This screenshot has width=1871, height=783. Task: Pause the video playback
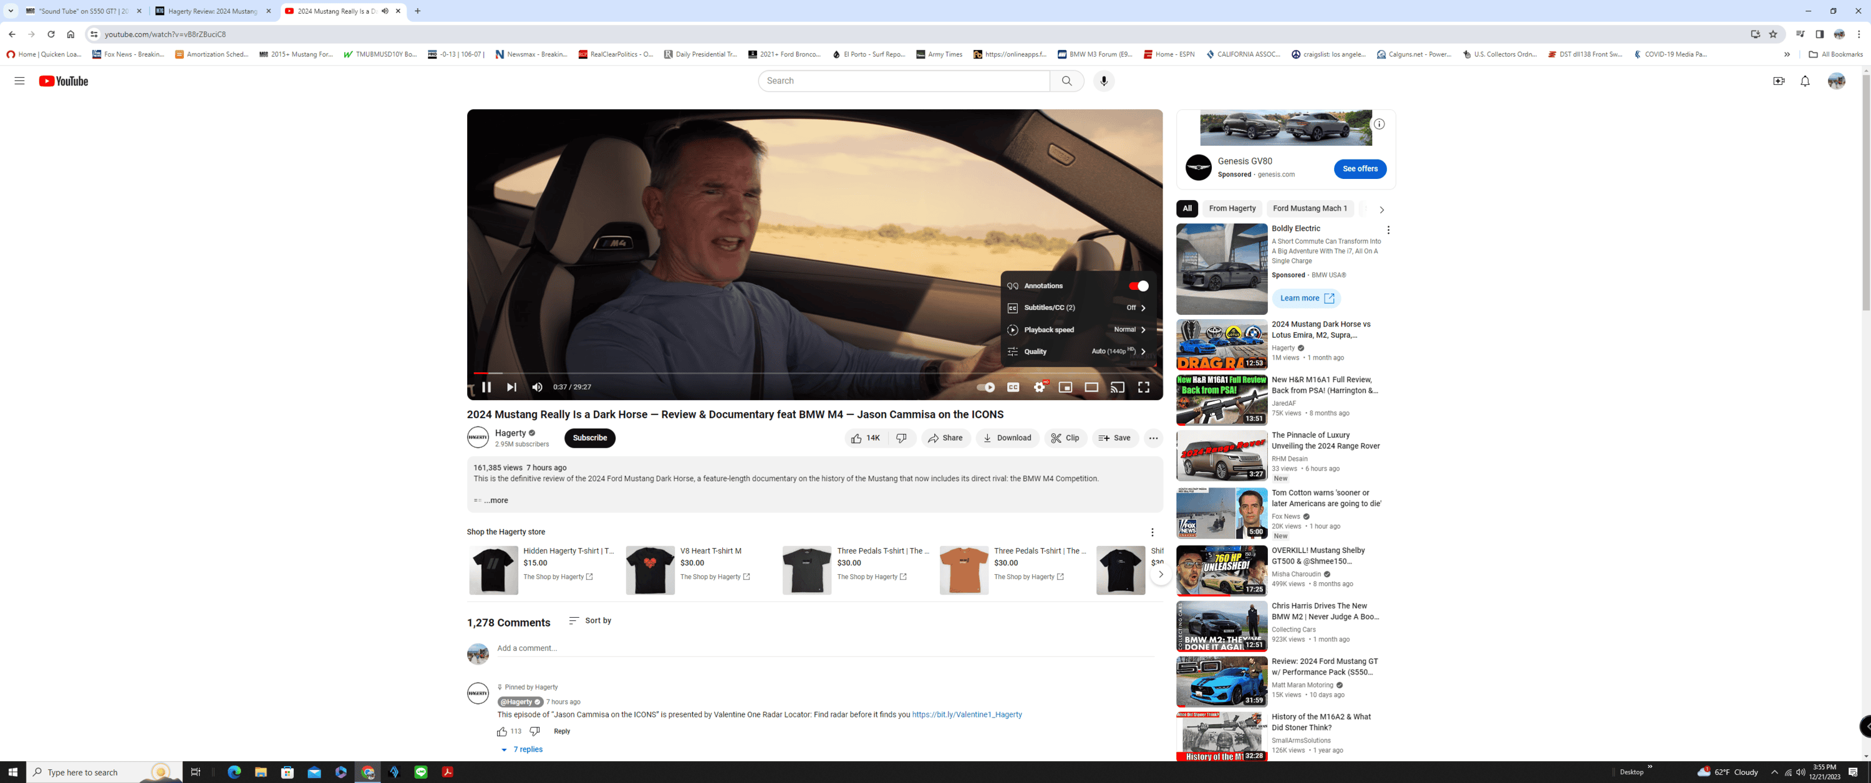486,387
